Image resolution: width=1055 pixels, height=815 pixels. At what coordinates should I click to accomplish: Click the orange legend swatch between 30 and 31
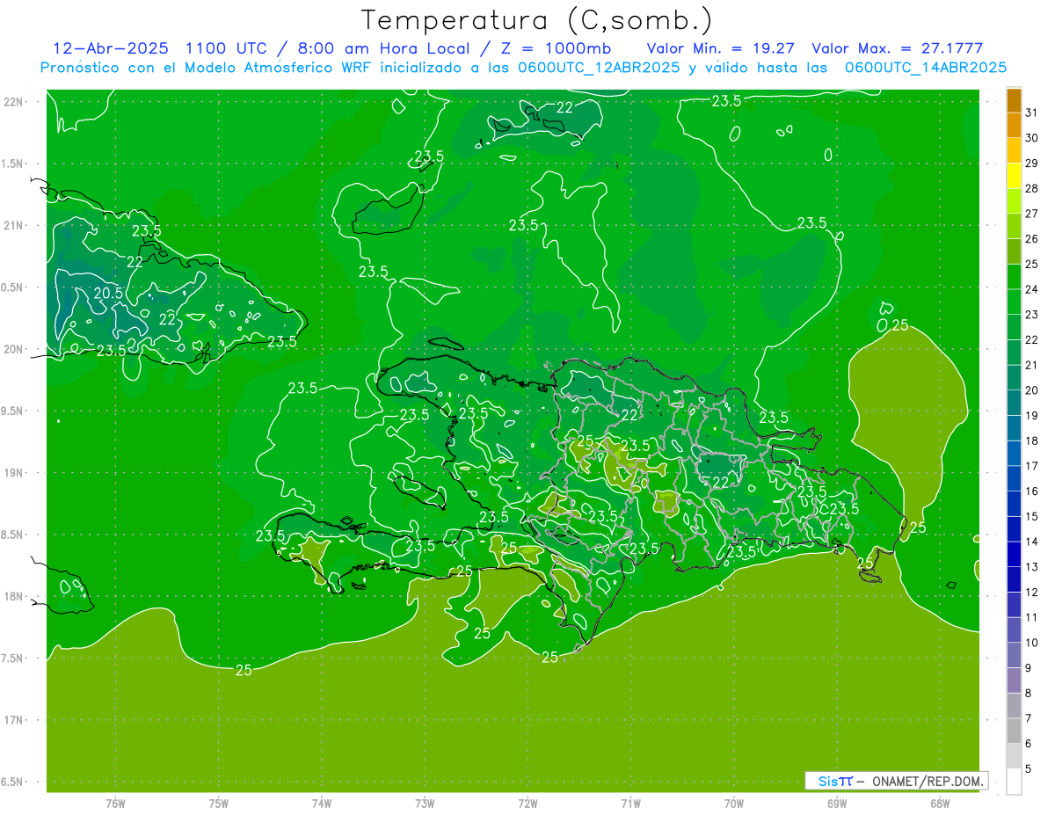tap(1014, 126)
